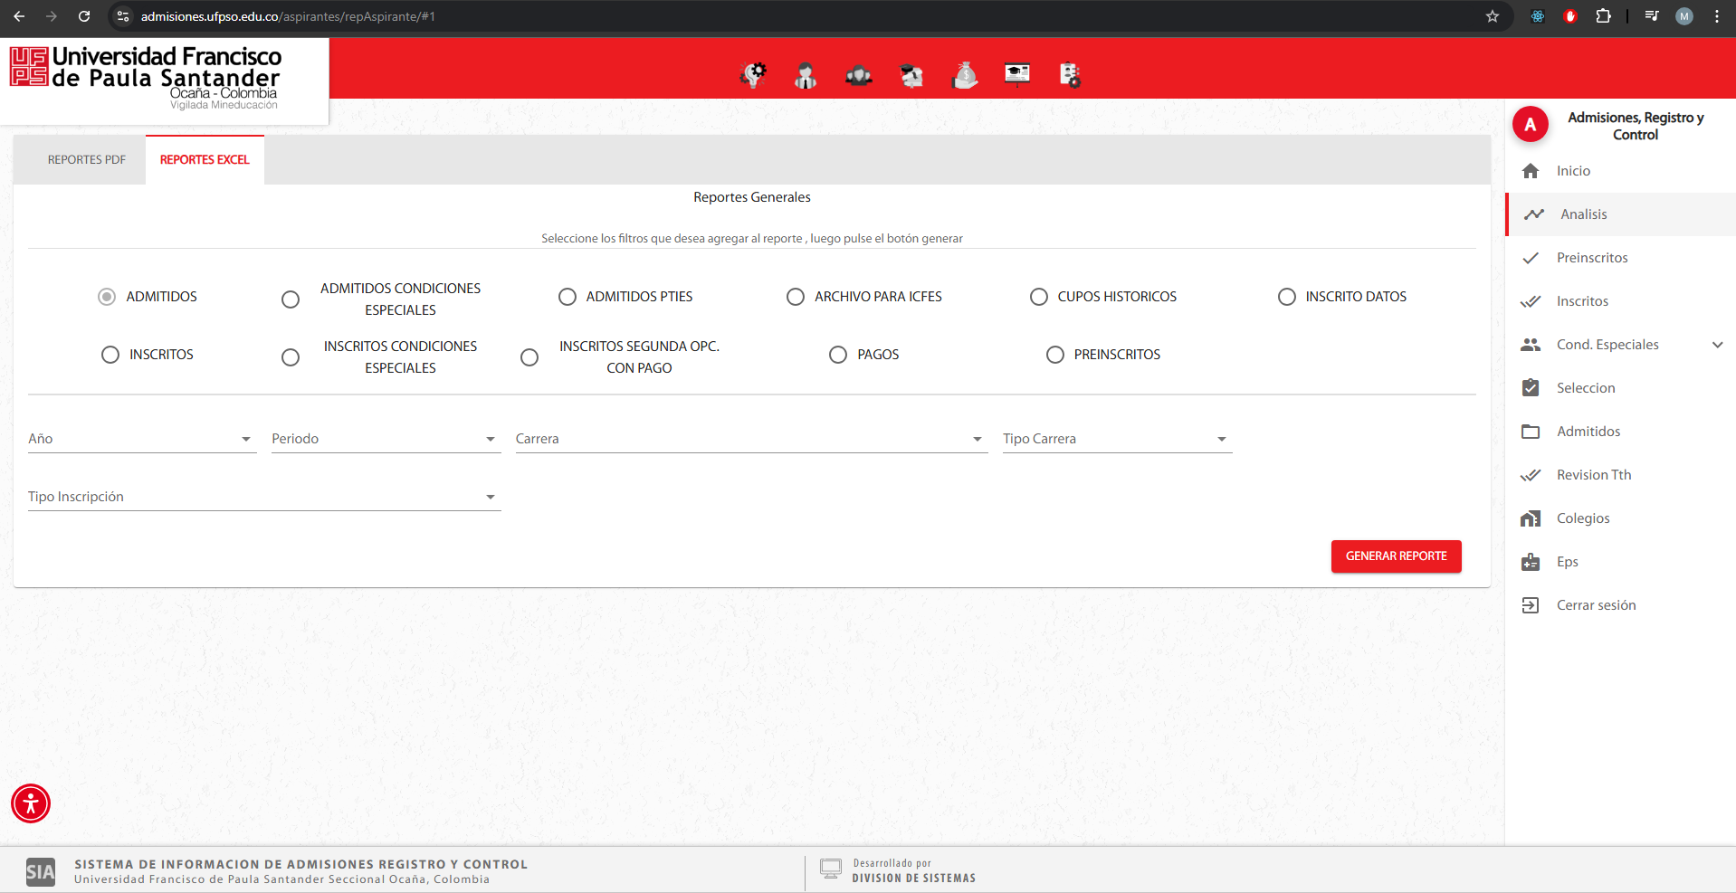This screenshot has height=893, width=1736.
Task: Click Cerrar sesión to log out
Action: click(x=1596, y=605)
